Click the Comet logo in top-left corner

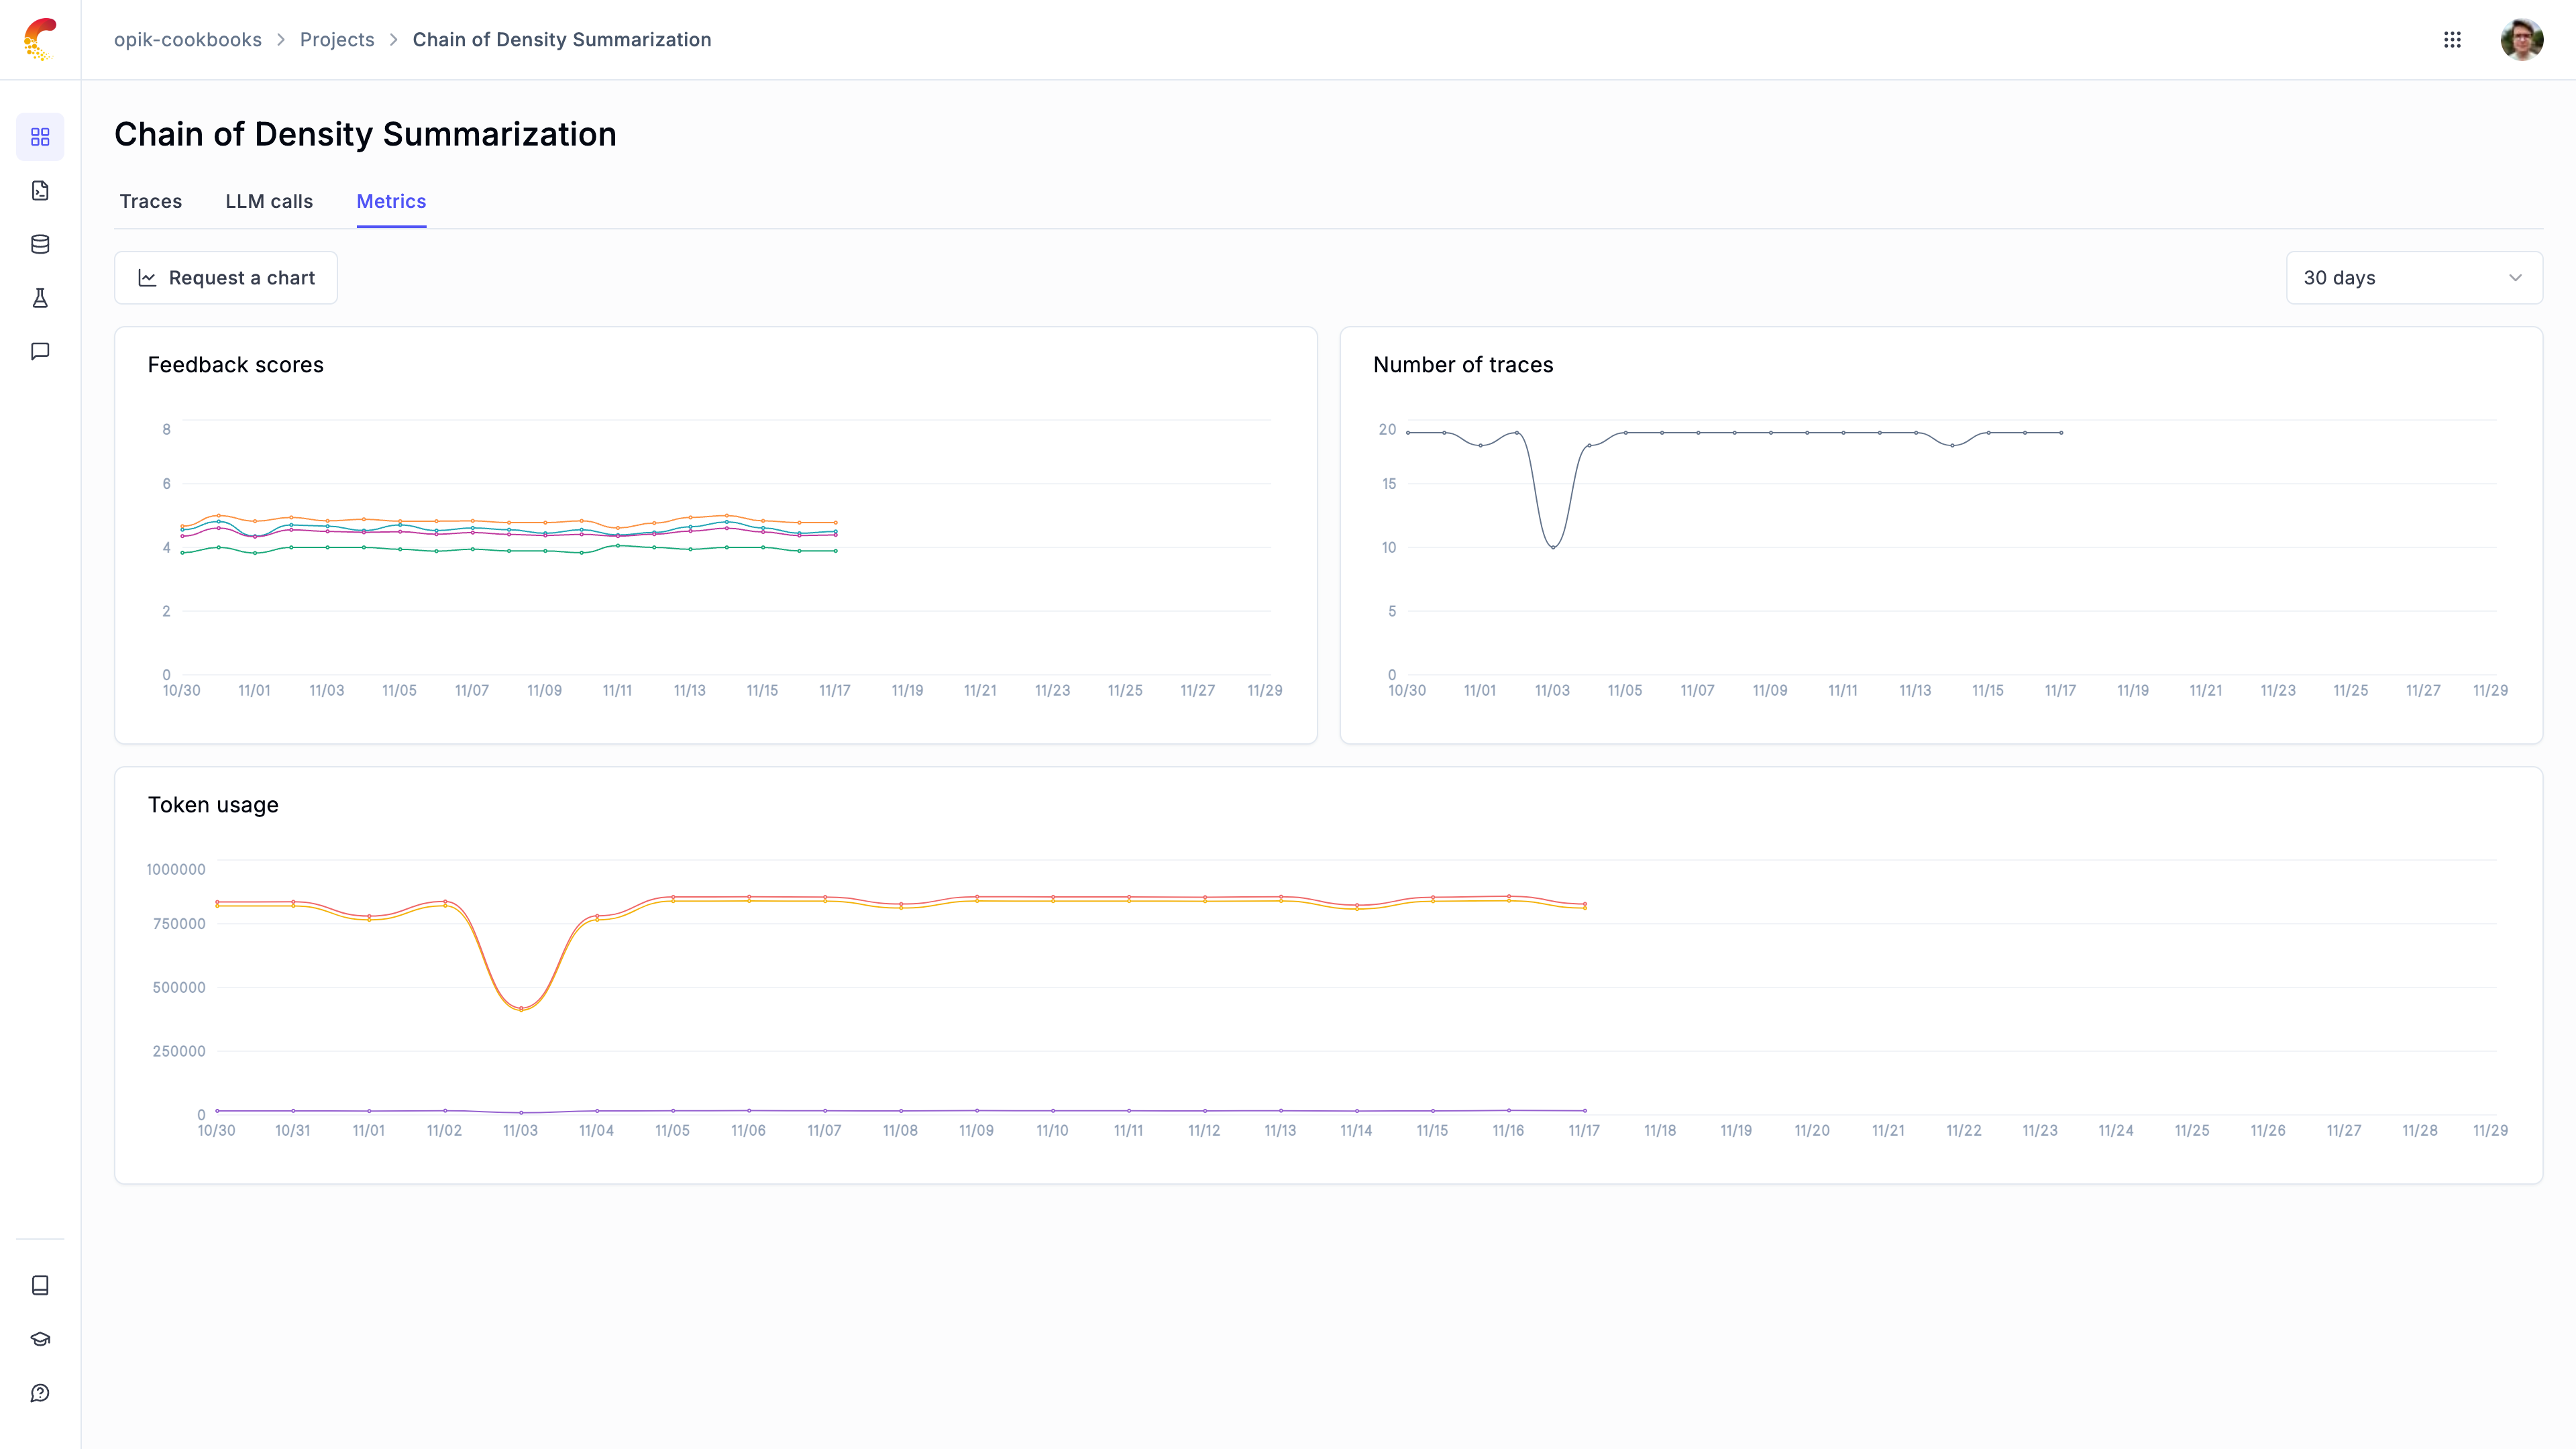point(40,39)
